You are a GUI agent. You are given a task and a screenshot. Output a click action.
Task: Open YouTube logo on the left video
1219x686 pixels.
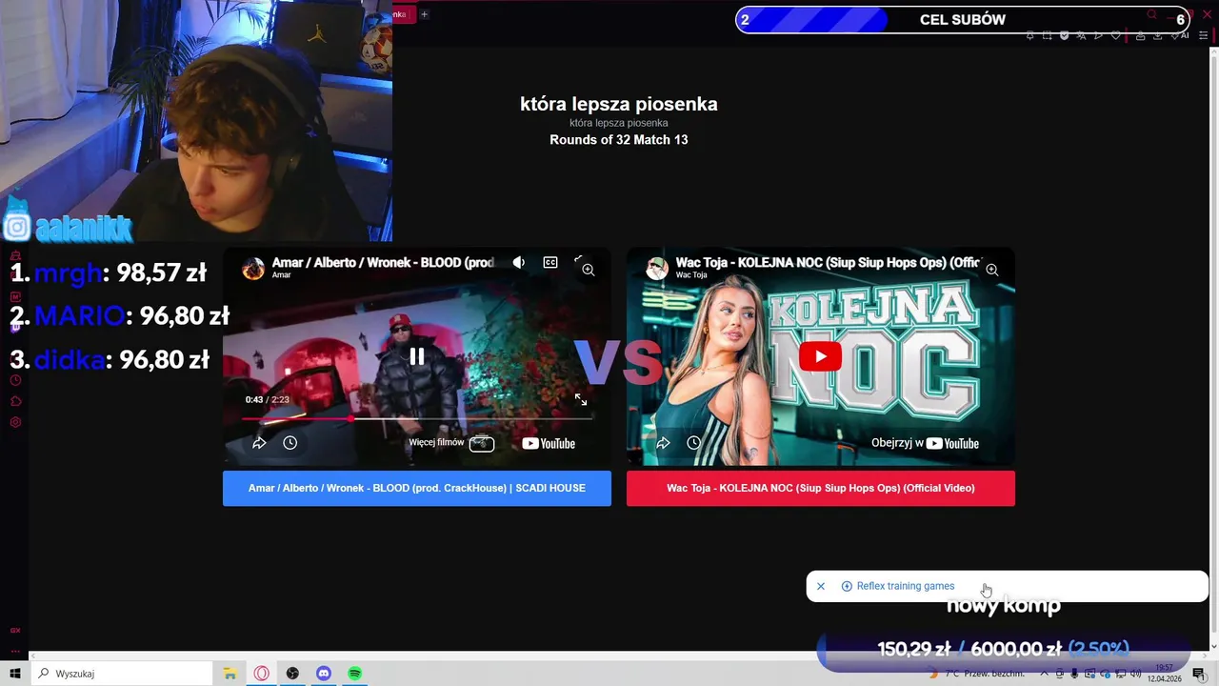pyautogui.click(x=549, y=443)
